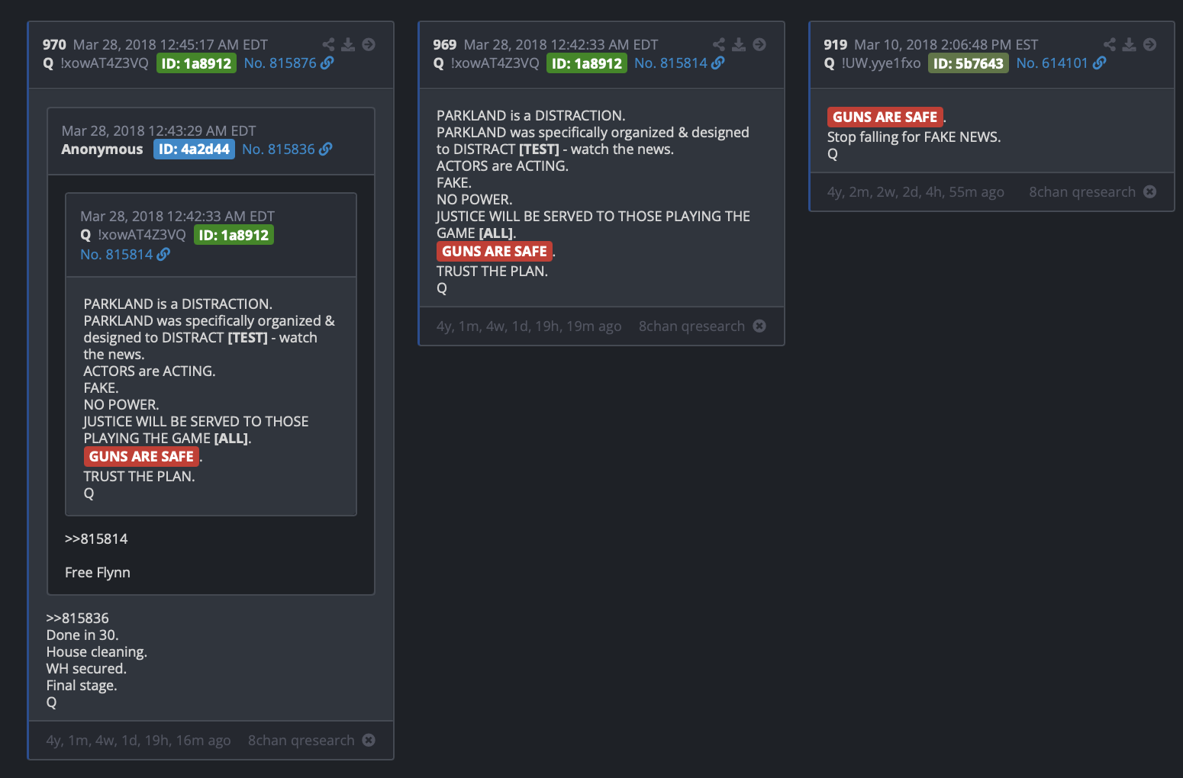Click GUNS ARE SAFE highlight in post 969
1183x778 pixels.
point(495,251)
